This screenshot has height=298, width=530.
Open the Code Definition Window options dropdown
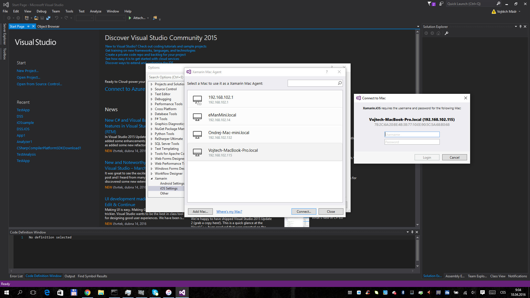point(408,232)
